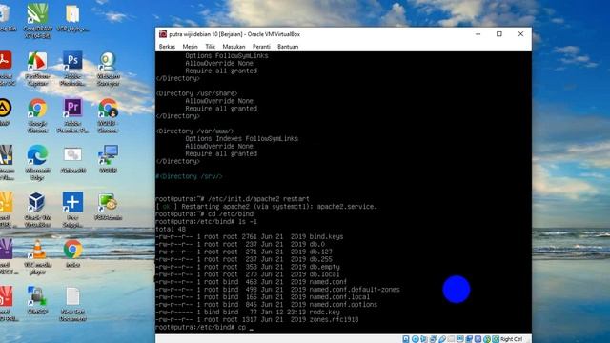This screenshot has width=610, height=343.
Task: Click the optical disc icon in VirtualBox status bar
Action: pos(416,339)
